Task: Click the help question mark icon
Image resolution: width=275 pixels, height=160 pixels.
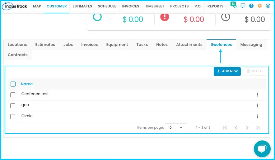Action: [x=251, y=6]
